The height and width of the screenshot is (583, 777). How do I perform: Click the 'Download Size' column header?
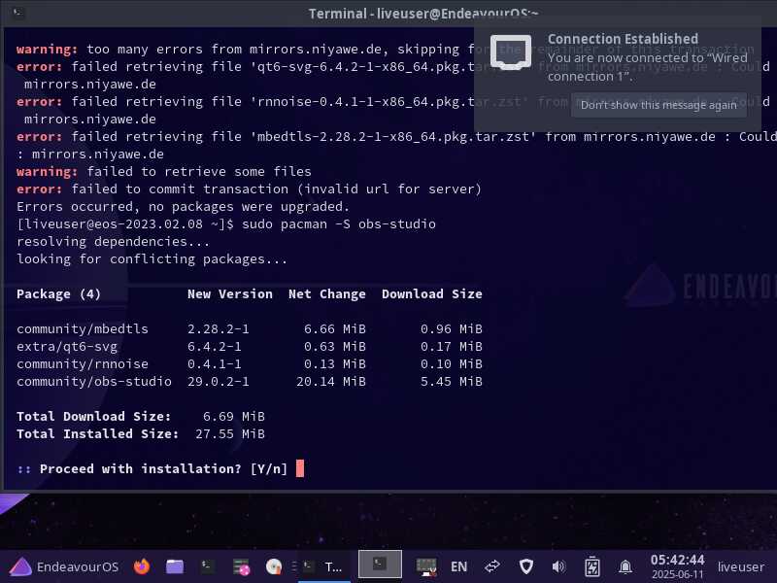[x=431, y=294]
